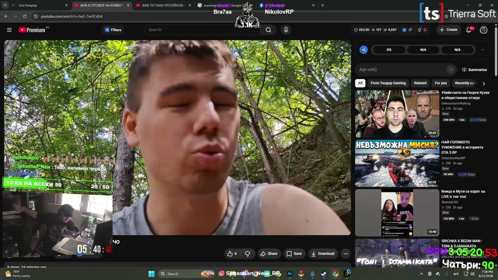Select the All filter chip

(360, 83)
